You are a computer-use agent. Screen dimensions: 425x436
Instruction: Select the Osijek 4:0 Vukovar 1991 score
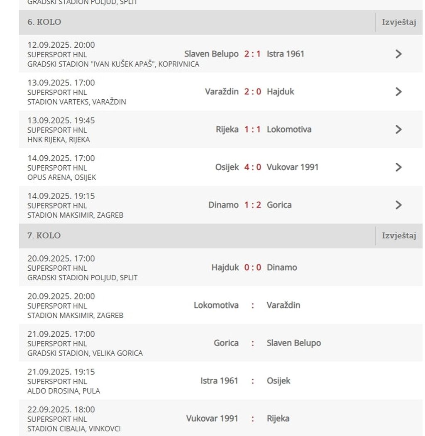(252, 167)
